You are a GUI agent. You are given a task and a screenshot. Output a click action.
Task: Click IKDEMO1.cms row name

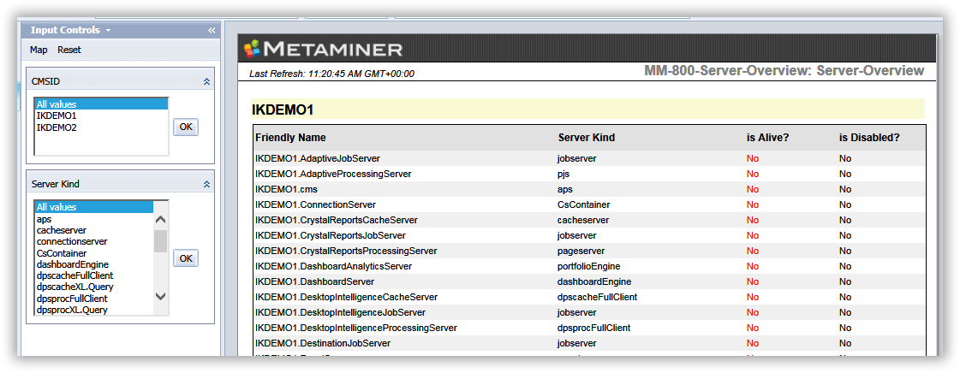(x=287, y=190)
